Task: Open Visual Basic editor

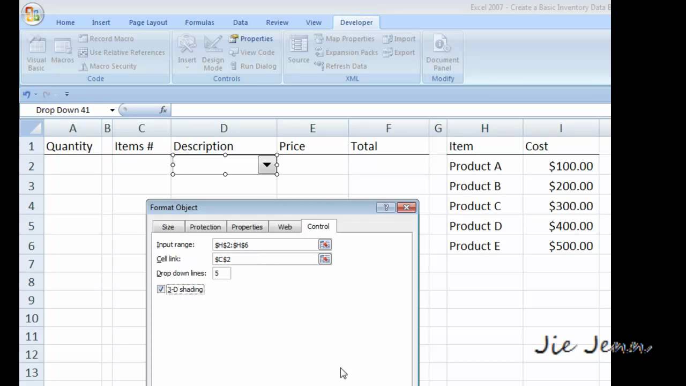Action: 36,54
